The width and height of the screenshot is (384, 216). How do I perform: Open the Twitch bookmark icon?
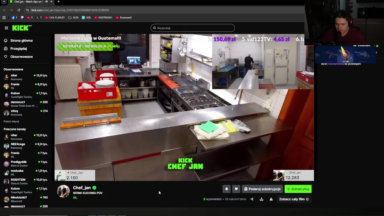click(22, 18)
